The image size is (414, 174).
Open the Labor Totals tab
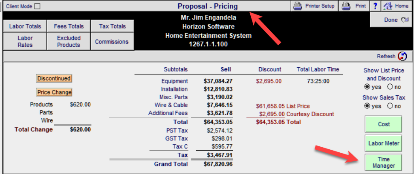tap(25, 26)
